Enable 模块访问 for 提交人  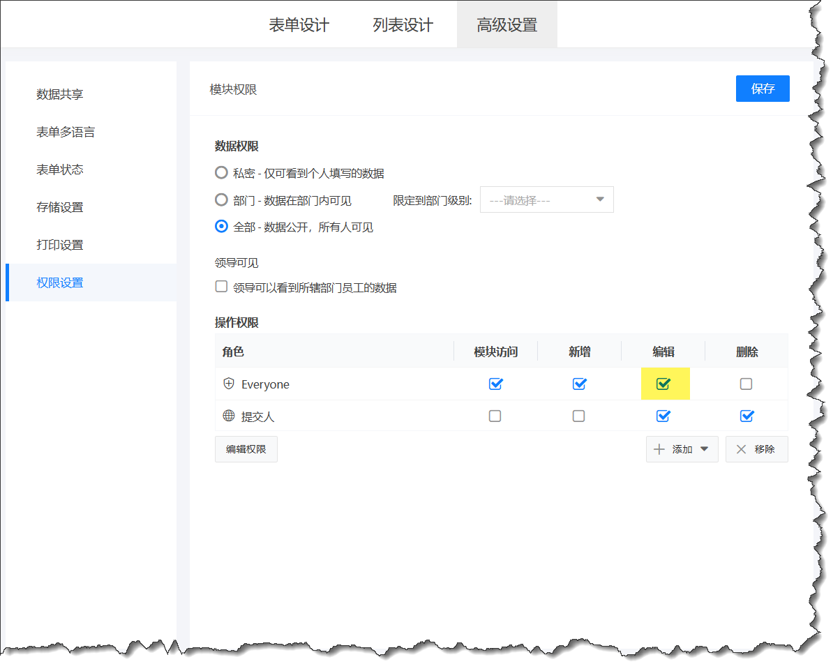495,416
